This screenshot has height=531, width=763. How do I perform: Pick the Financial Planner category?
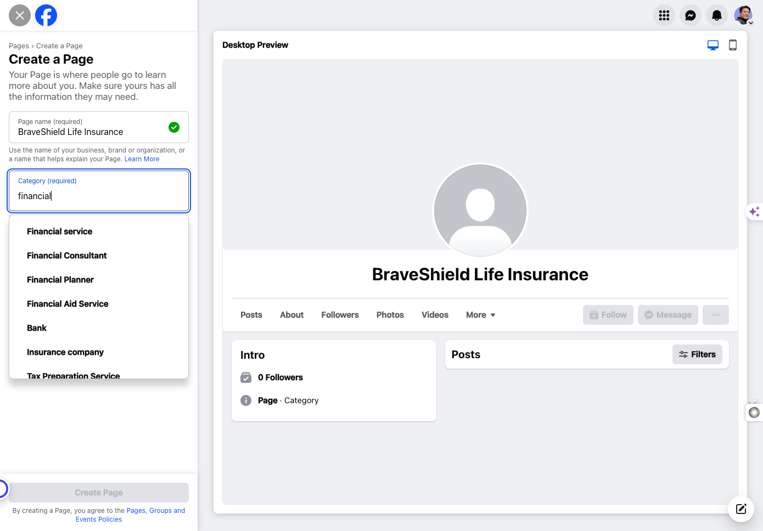(x=99, y=280)
